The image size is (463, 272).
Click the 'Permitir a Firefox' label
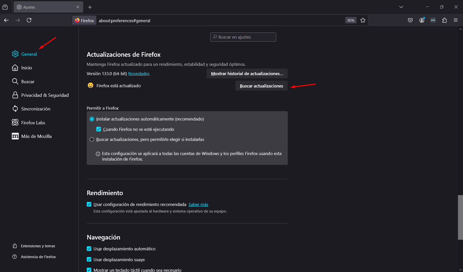(x=103, y=108)
